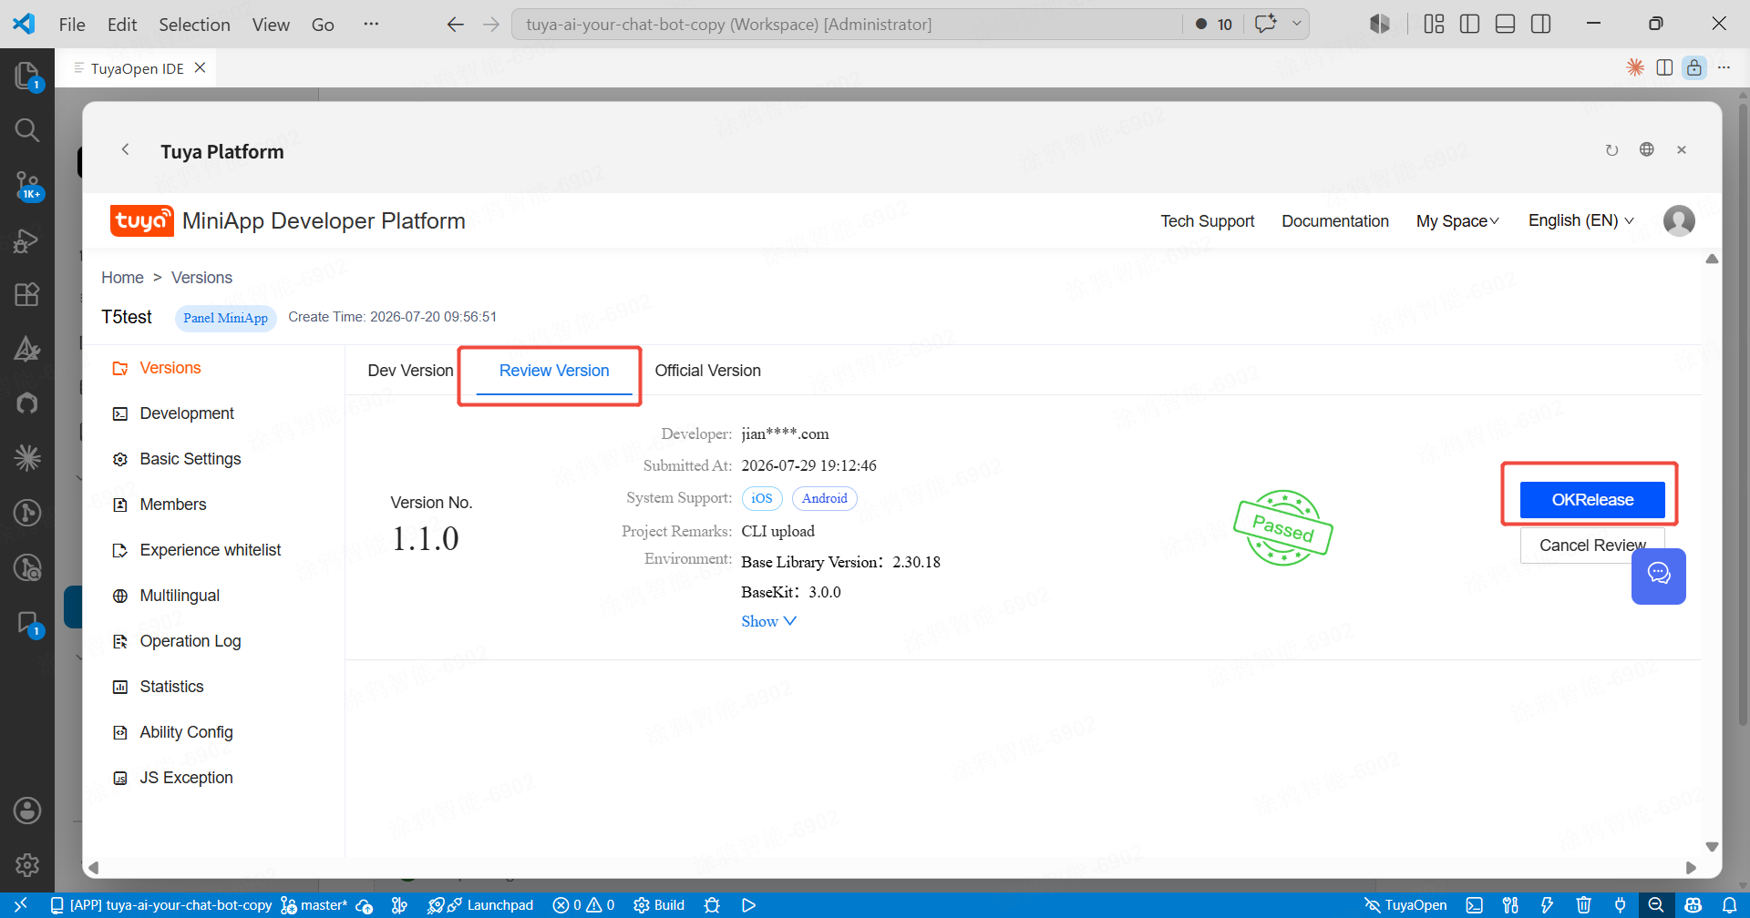This screenshot has height=918, width=1750.
Task: Open the Tech Support link
Action: point(1207,221)
